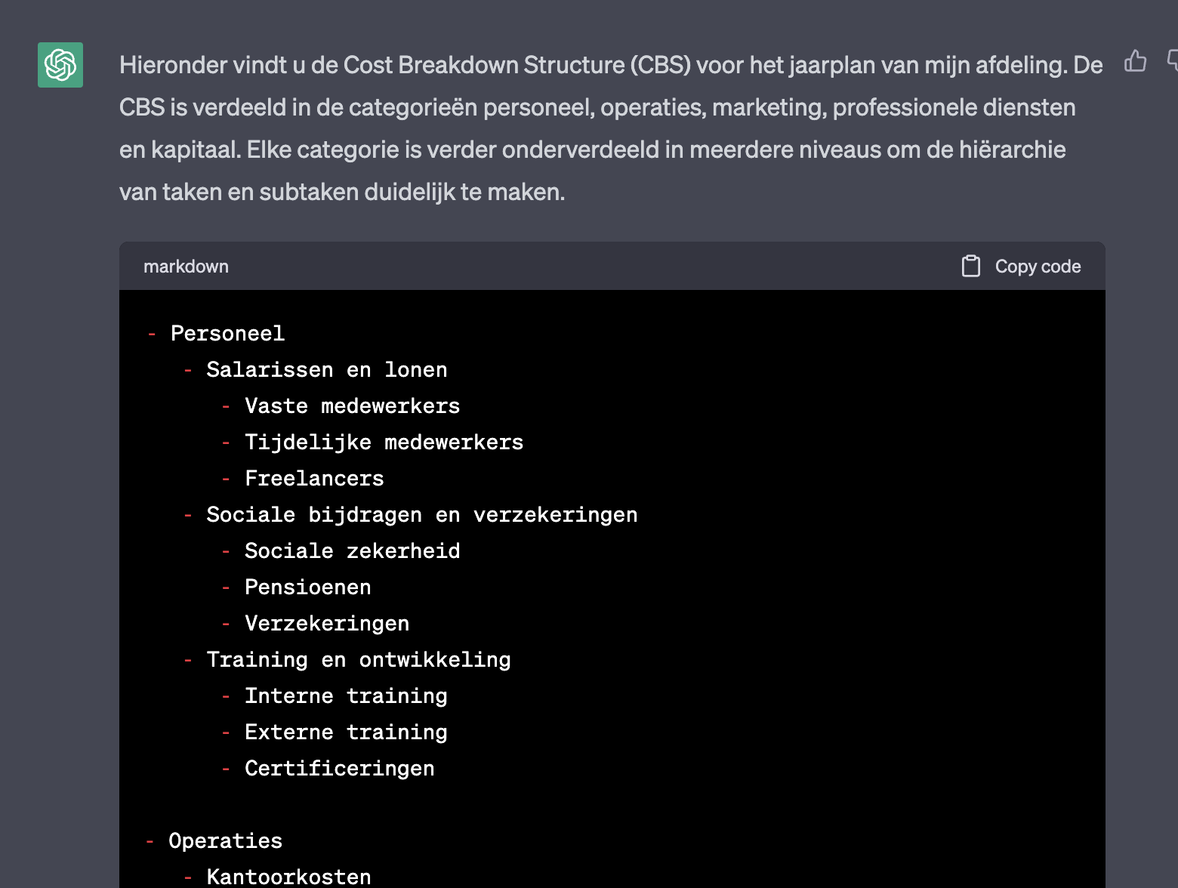Place cursor on "Vaste medewerkers" line

[x=352, y=406]
